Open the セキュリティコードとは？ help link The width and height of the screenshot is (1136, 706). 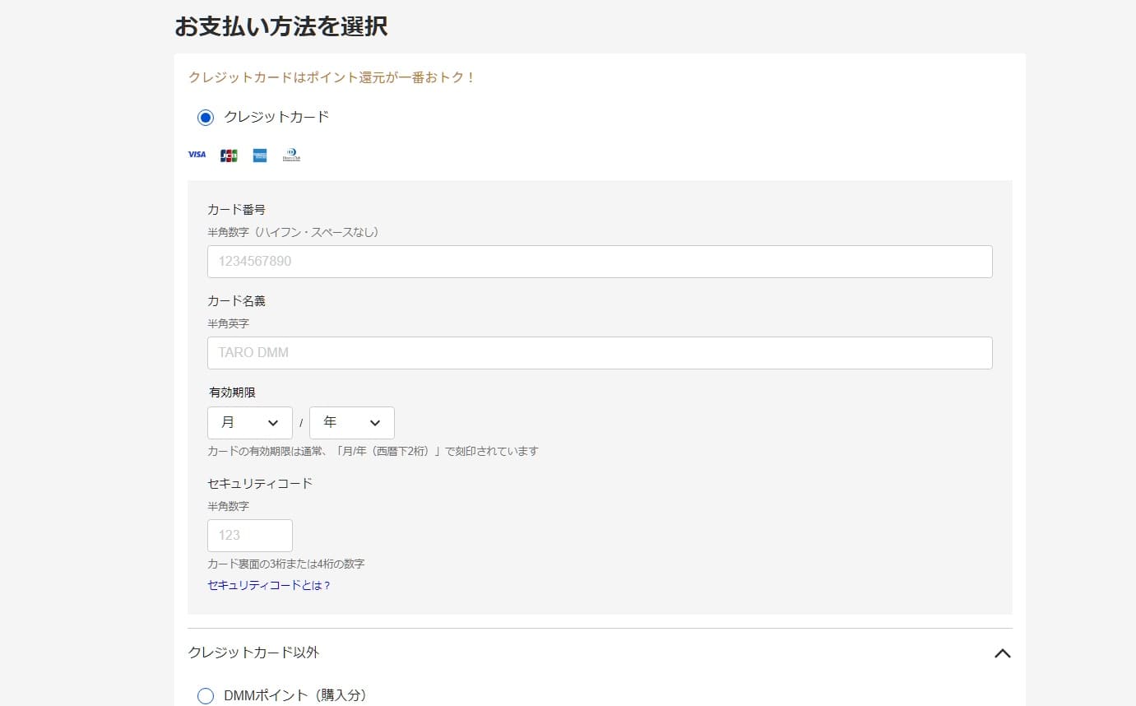pos(269,586)
